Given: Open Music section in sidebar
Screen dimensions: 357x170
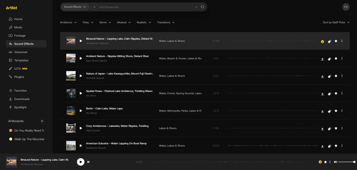Looking at the screenshot, I should coord(26,27).
